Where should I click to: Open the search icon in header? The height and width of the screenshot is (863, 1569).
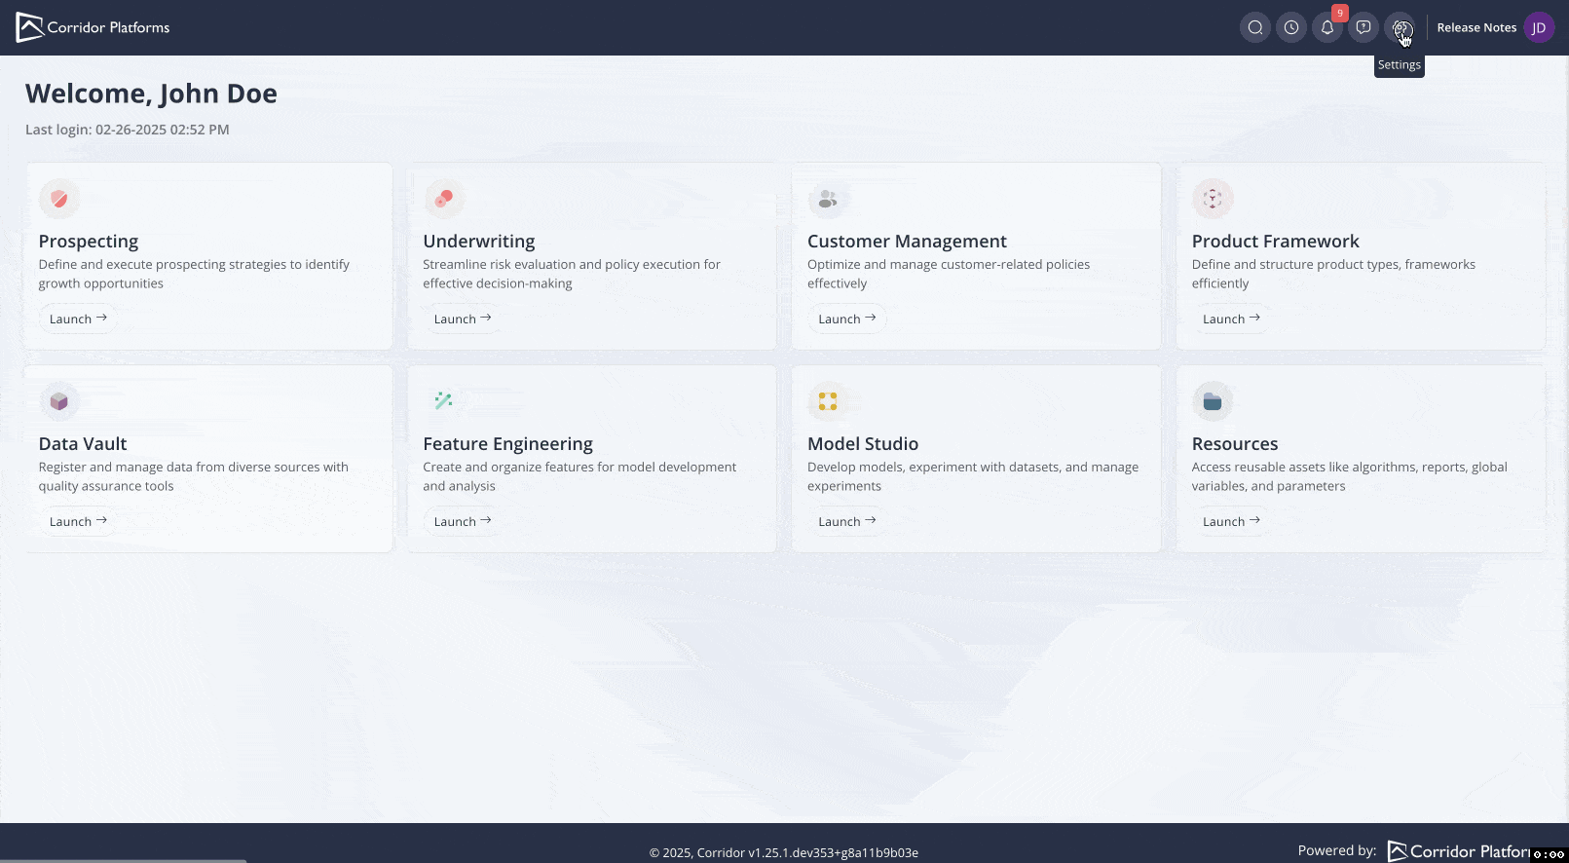pyautogui.click(x=1255, y=27)
